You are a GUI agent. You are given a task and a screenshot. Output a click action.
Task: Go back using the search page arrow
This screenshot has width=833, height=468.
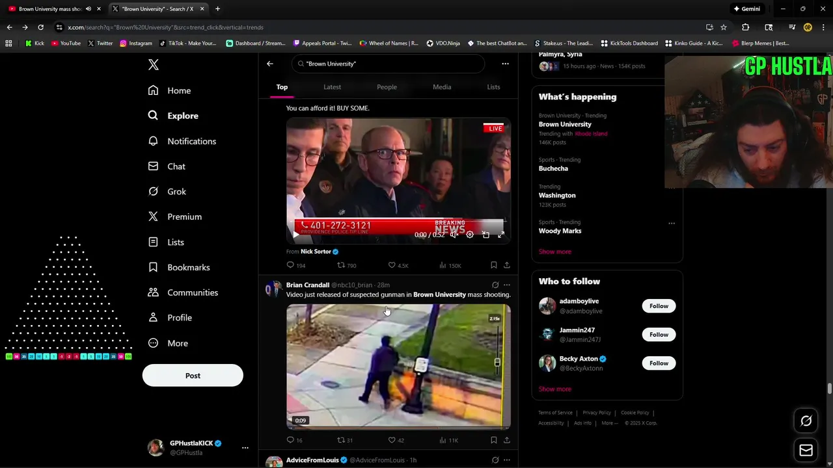270,64
